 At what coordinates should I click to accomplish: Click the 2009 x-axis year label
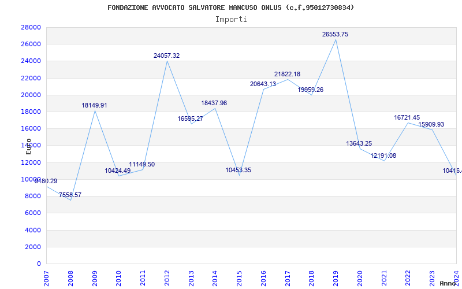(95, 279)
